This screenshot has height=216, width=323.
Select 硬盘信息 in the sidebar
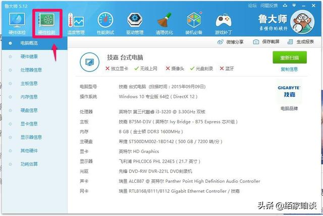35,110
